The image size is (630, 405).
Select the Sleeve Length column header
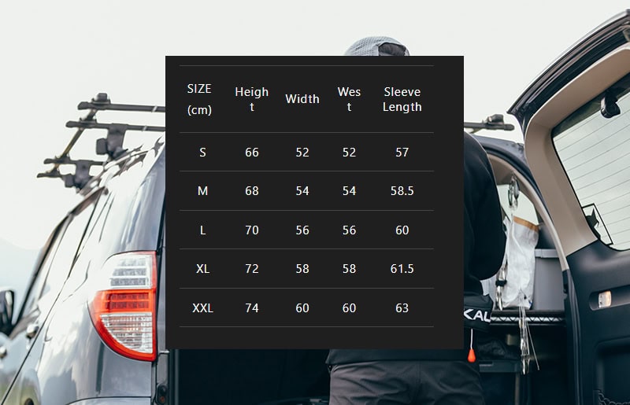[x=402, y=99]
